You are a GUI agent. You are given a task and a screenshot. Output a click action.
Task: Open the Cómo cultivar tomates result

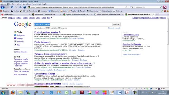[45, 74]
